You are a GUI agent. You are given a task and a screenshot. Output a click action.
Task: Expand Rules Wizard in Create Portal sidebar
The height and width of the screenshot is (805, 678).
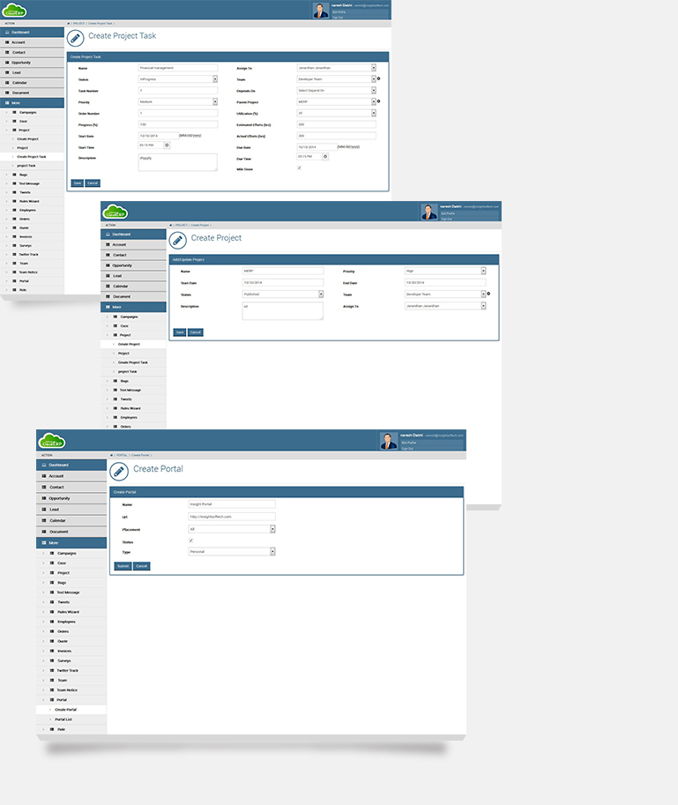[x=71, y=612]
